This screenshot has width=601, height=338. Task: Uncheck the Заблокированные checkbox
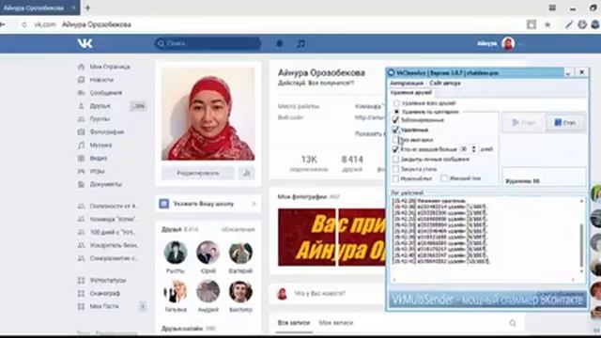click(396, 120)
